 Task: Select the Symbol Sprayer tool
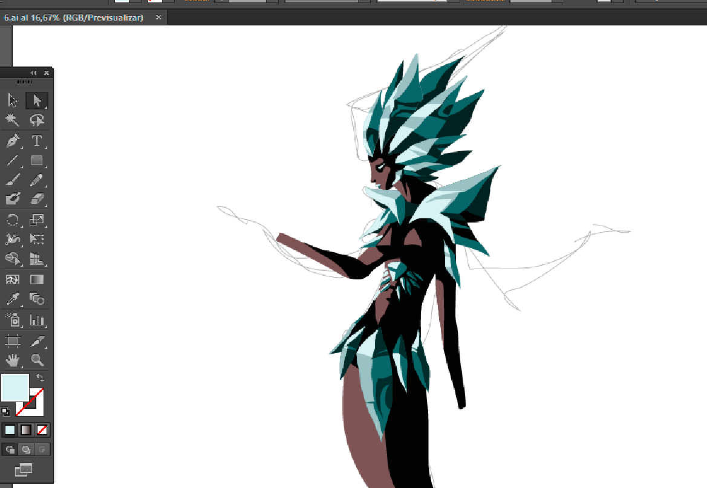pos(13,320)
